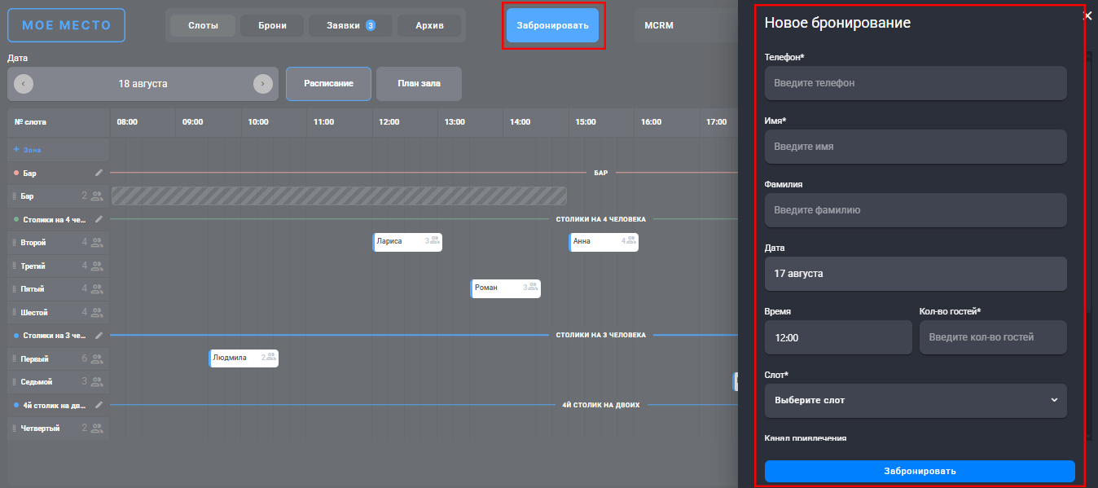The width and height of the screenshot is (1098, 488).
Task: Open the Заявки tab
Action: (x=350, y=25)
